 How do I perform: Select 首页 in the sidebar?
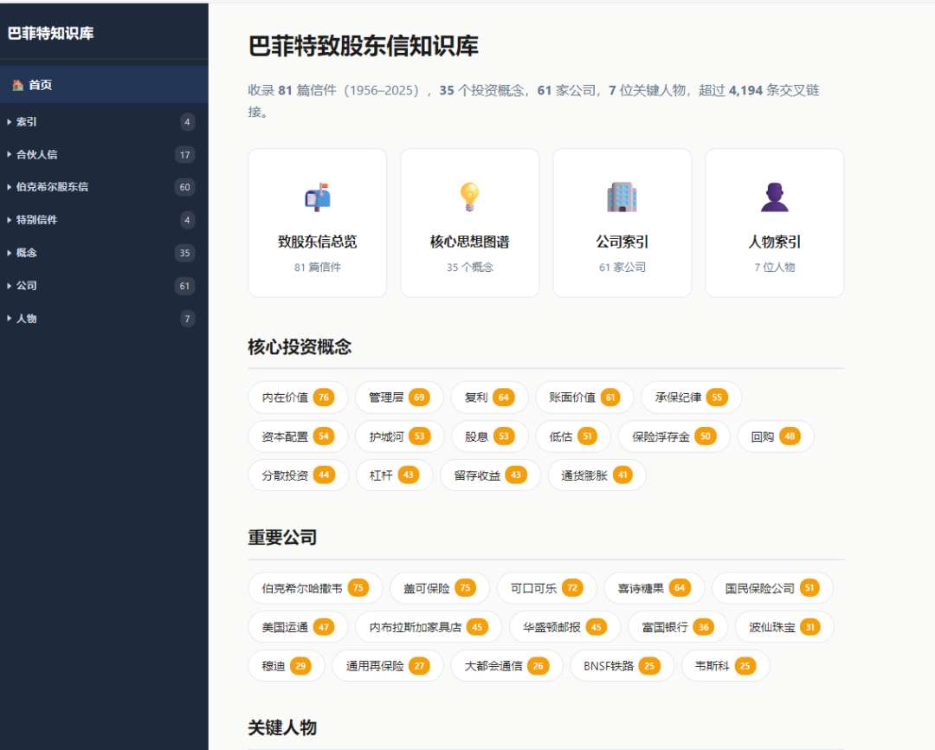pos(104,85)
